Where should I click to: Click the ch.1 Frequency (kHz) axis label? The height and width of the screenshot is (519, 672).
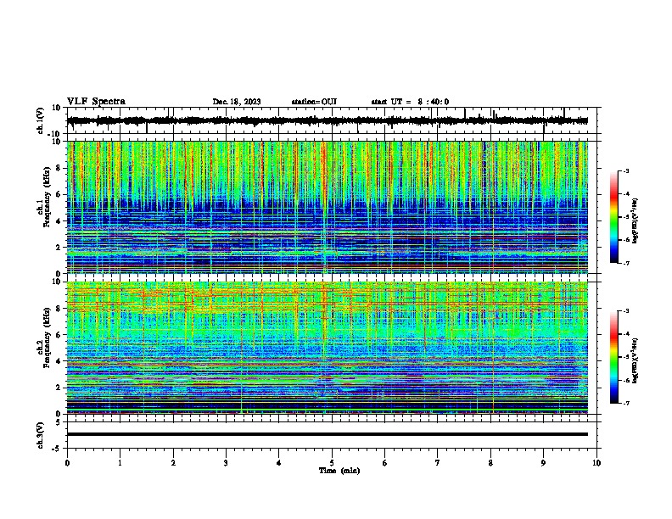[44, 198]
